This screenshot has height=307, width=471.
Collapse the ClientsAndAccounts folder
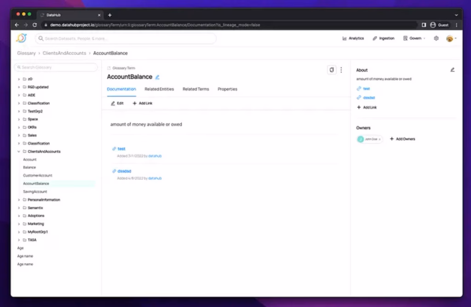[19, 152]
